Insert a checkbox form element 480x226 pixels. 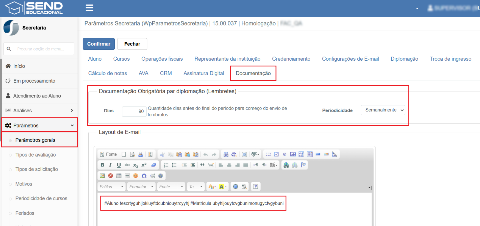tap(276, 154)
